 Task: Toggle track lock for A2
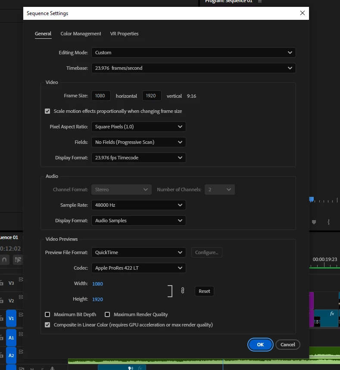point(1,355)
